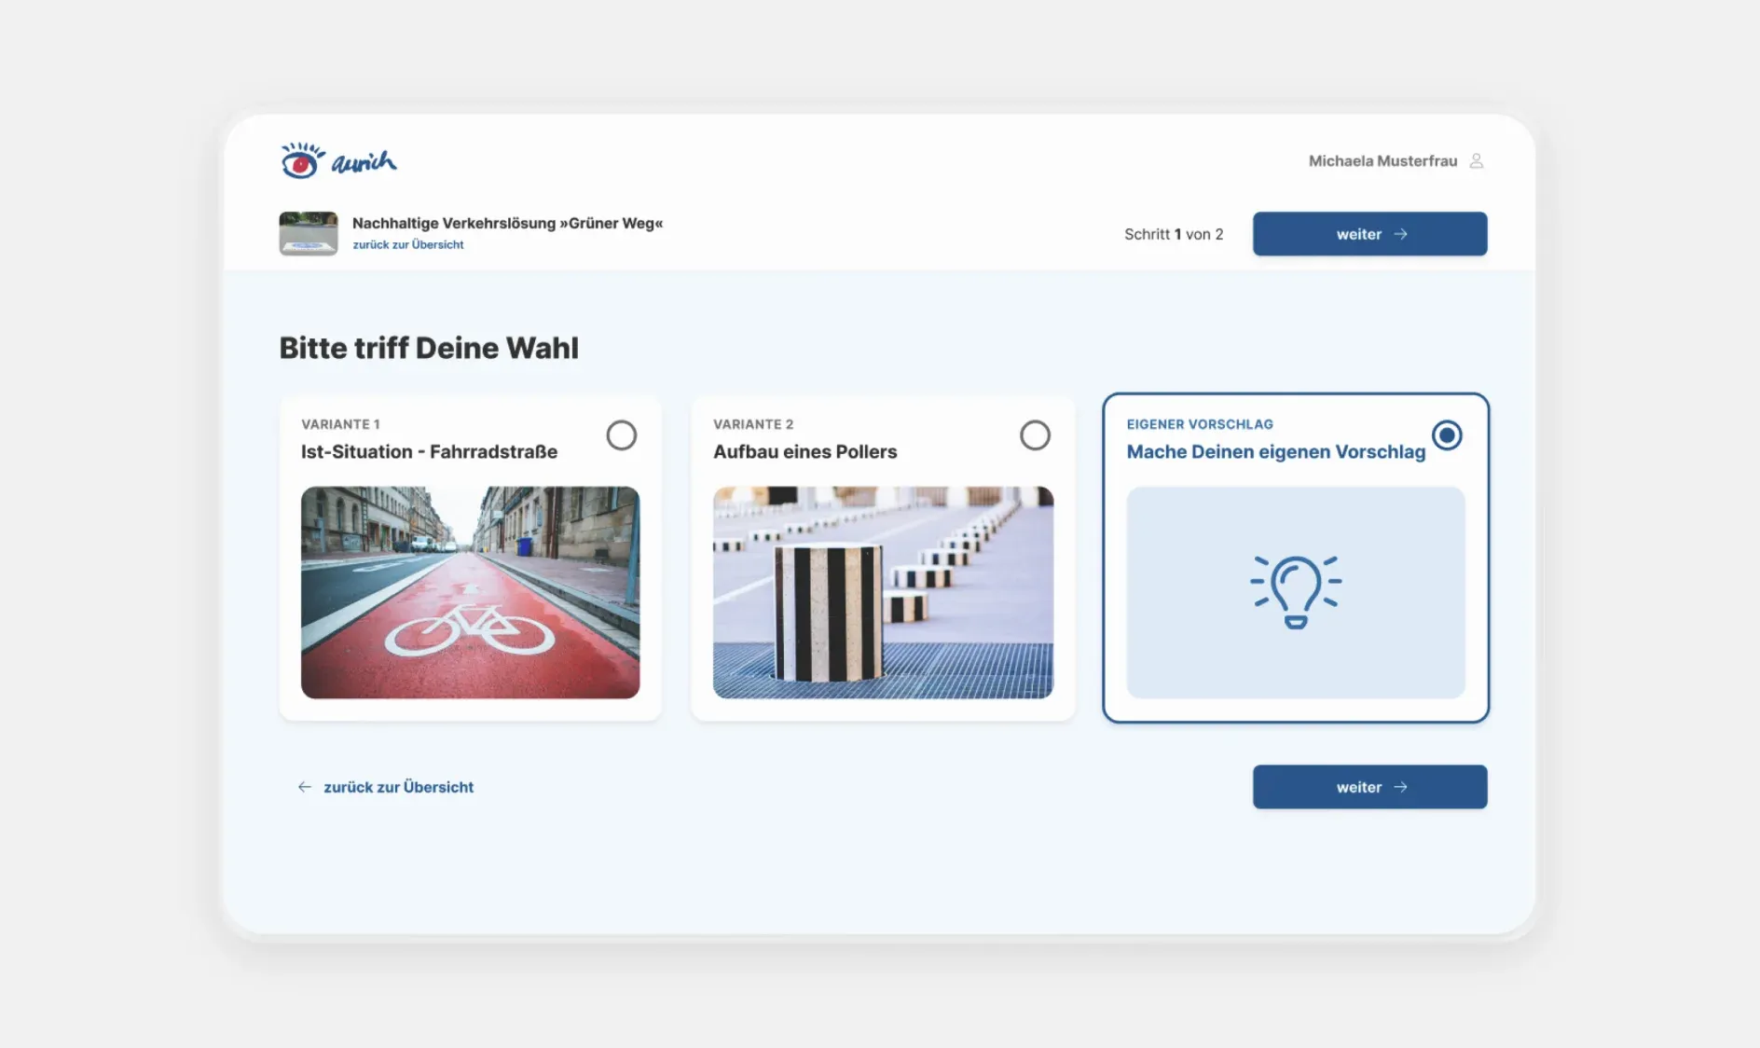Toggle Eigener Vorschlag radio button
This screenshot has width=1760, height=1048.
pos(1447,434)
